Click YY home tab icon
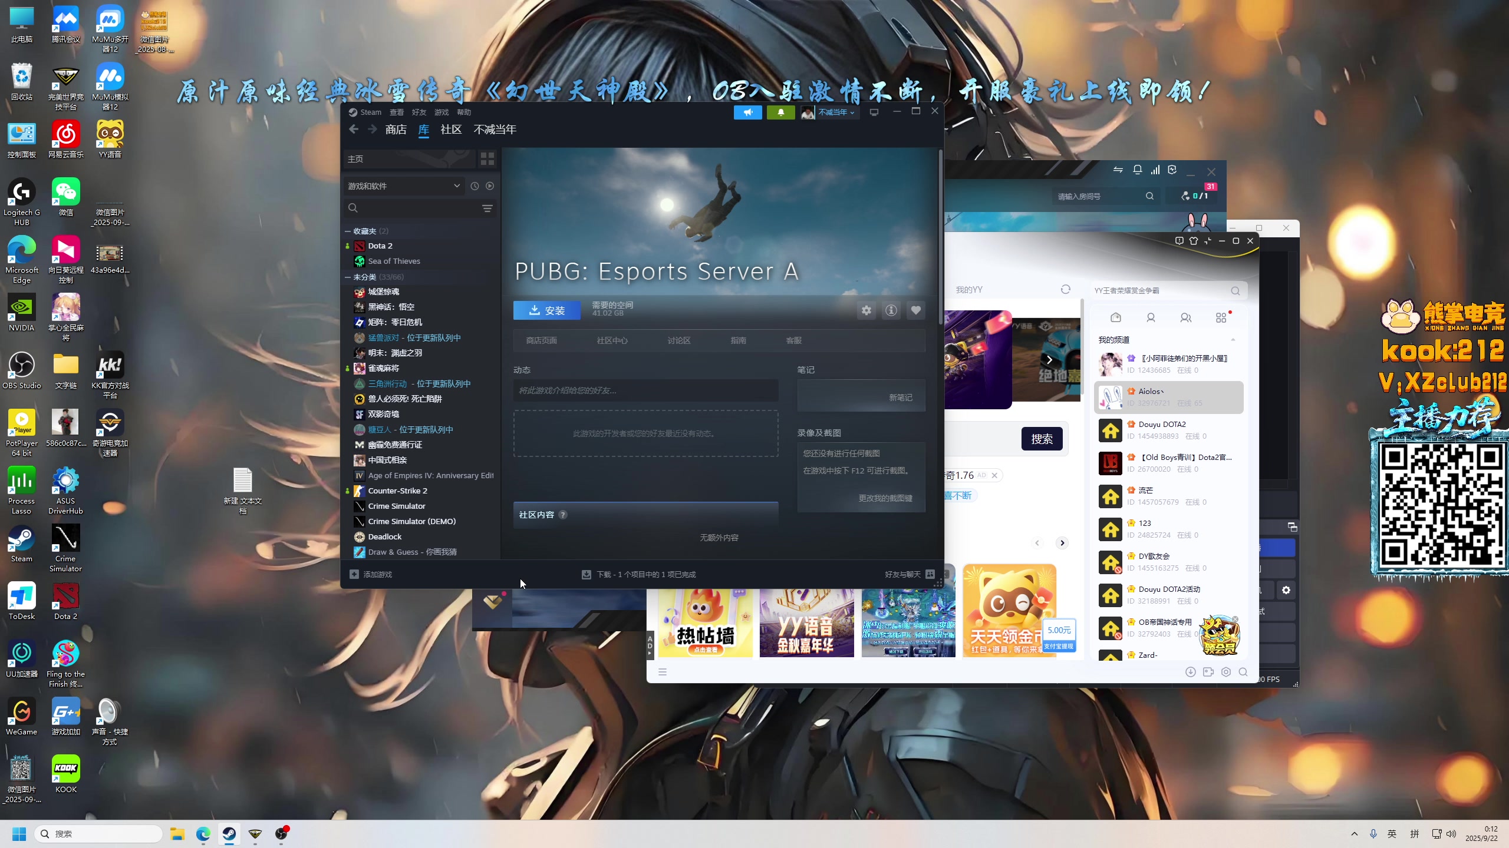1509x848 pixels. click(1115, 318)
